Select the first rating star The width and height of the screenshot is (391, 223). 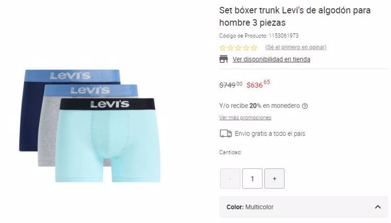223,48
